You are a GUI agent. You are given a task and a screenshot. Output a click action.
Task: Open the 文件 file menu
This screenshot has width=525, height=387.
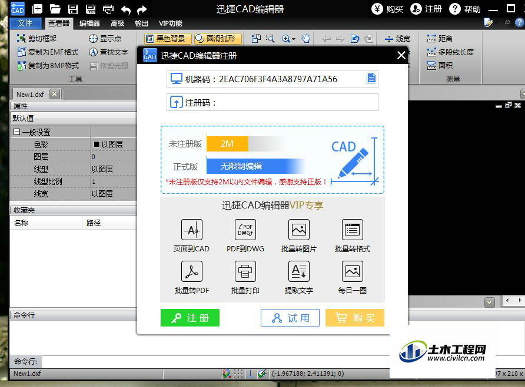coord(25,23)
